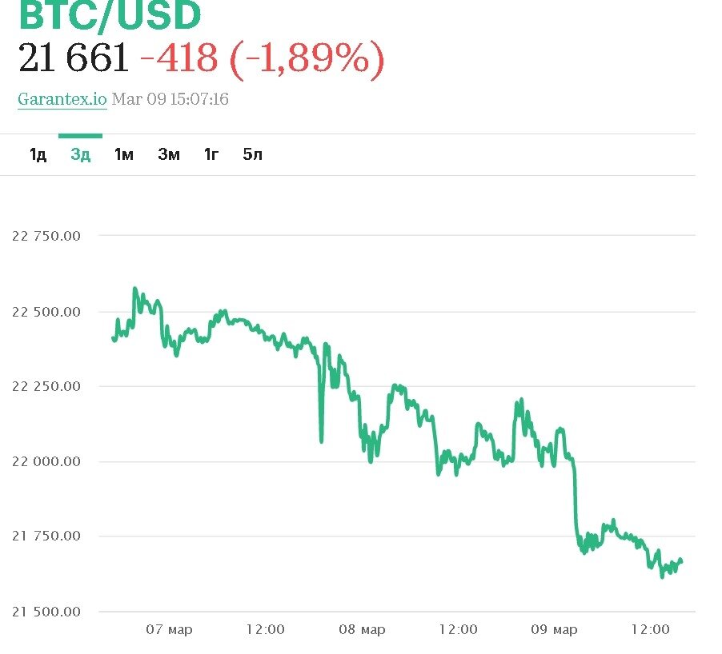722x654 pixels.
Task: Click the latest endpoint of the green chart line
Action: [x=681, y=560]
